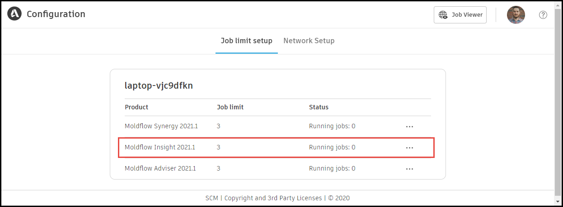Open more options for Moldflow Insight 2021.1
This screenshot has height=207, width=563.
pyautogui.click(x=409, y=148)
